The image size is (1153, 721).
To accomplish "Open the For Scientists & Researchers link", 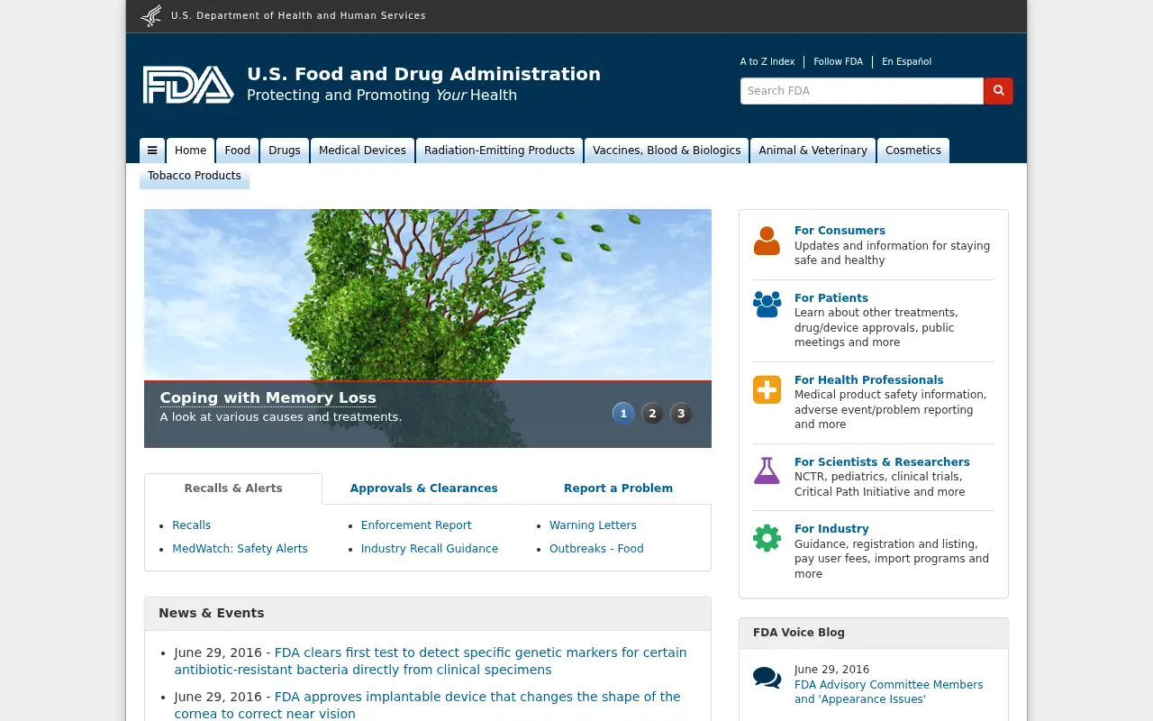I will pyautogui.click(x=882, y=462).
